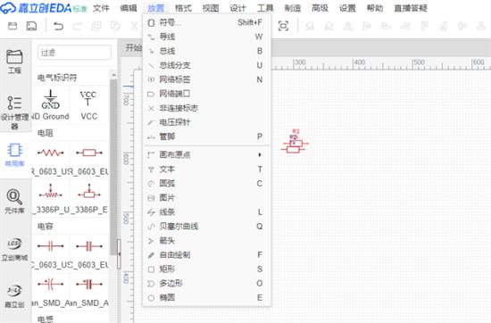Viewport: 491px width, 323px height.
Task: Open the 工具 menu
Action: pyautogui.click(x=265, y=8)
